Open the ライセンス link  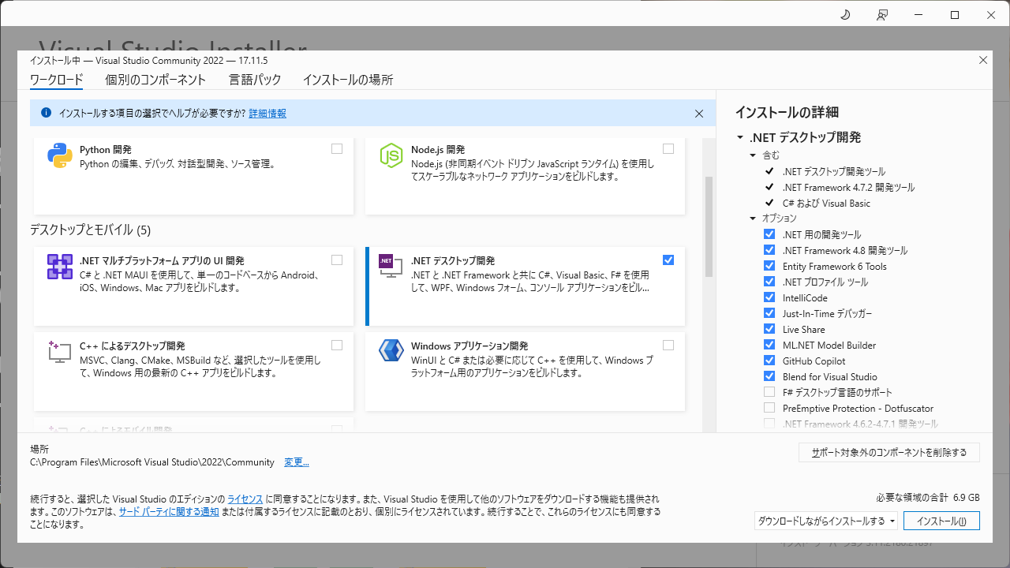coord(245,499)
